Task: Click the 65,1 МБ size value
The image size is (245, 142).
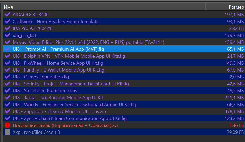Action: (235, 49)
